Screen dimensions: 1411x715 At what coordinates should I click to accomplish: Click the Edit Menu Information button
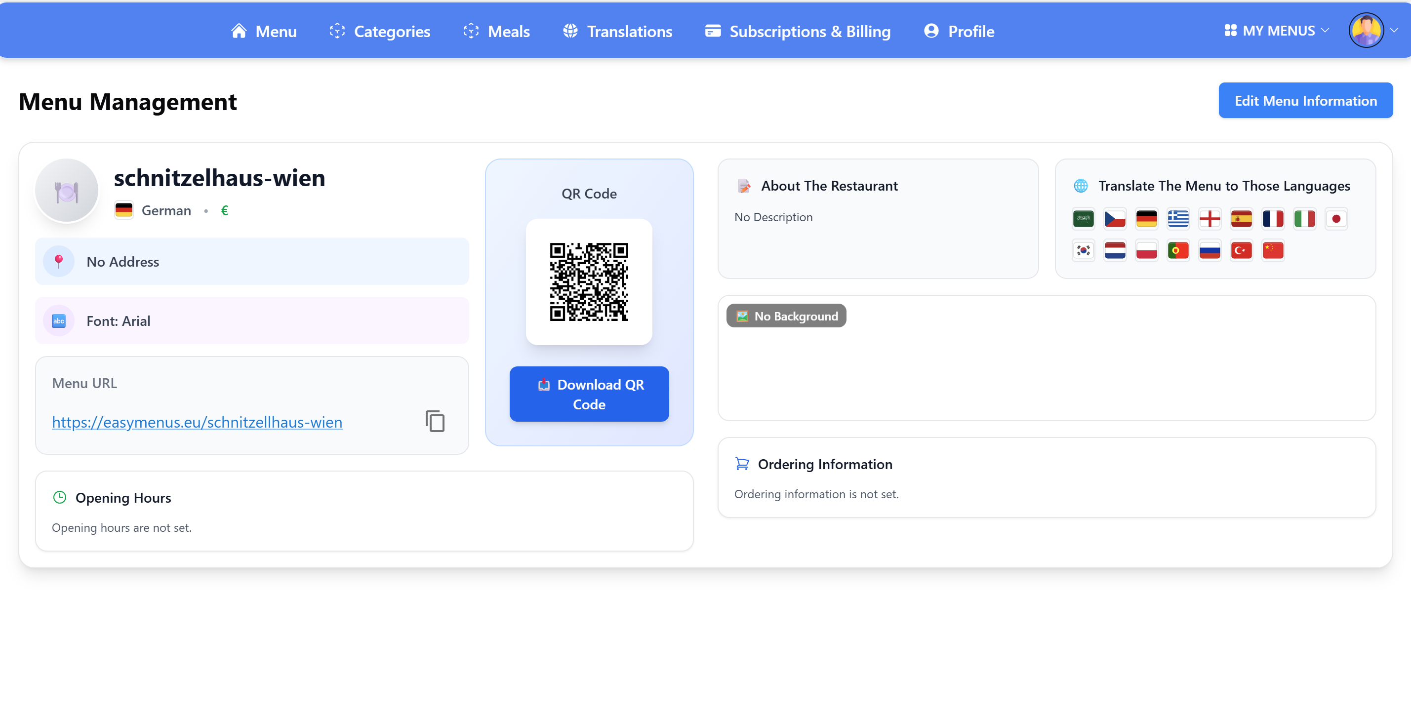point(1305,100)
